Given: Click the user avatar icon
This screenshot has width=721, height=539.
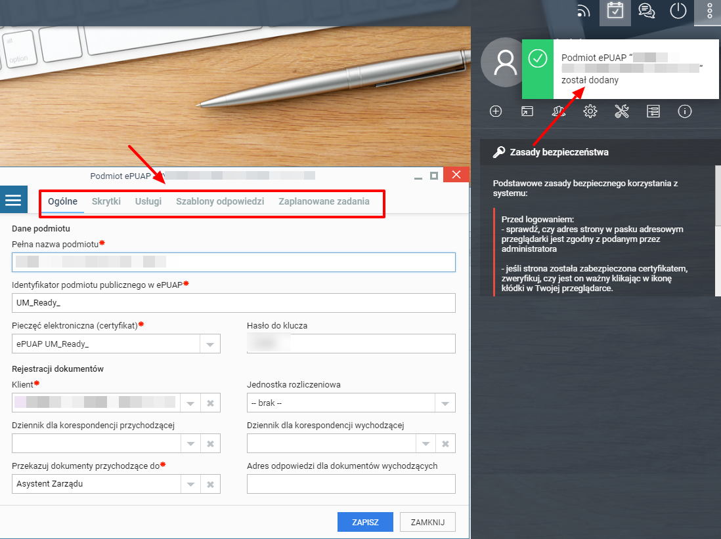Looking at the screenshot, I should 505,62.
